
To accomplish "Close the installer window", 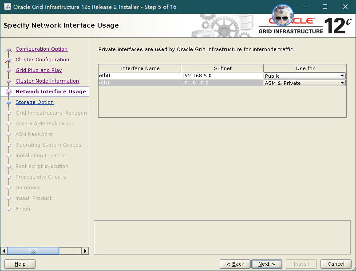I will 345,7.
